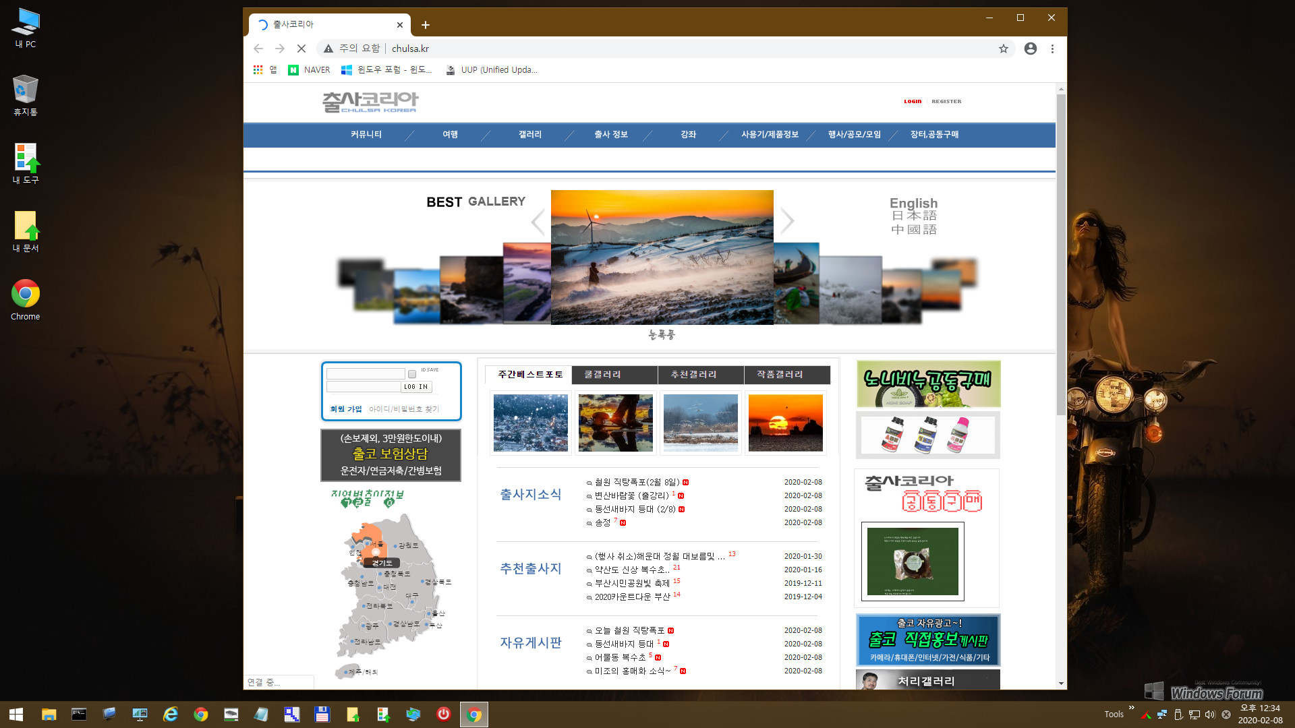Click the LOG IN button
This screenshot has width=1295, height=728.
tap(416, 386)
